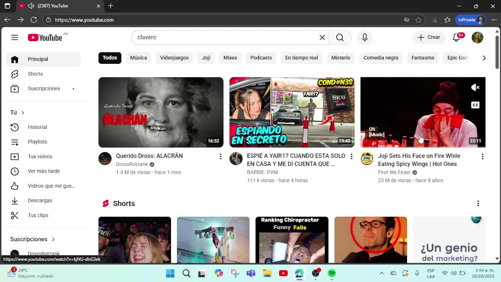Clear the search box with the X
Screen dimensions: 501x282
[x=322, y=37]
